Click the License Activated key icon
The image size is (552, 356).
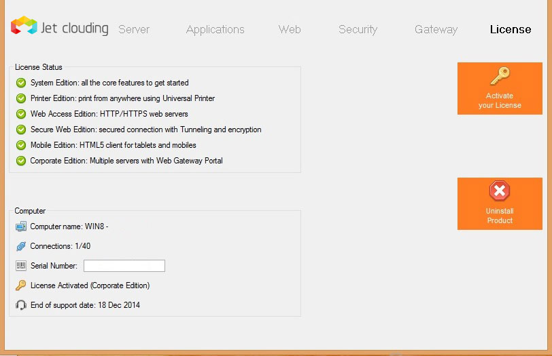click(x=21, y=285)
